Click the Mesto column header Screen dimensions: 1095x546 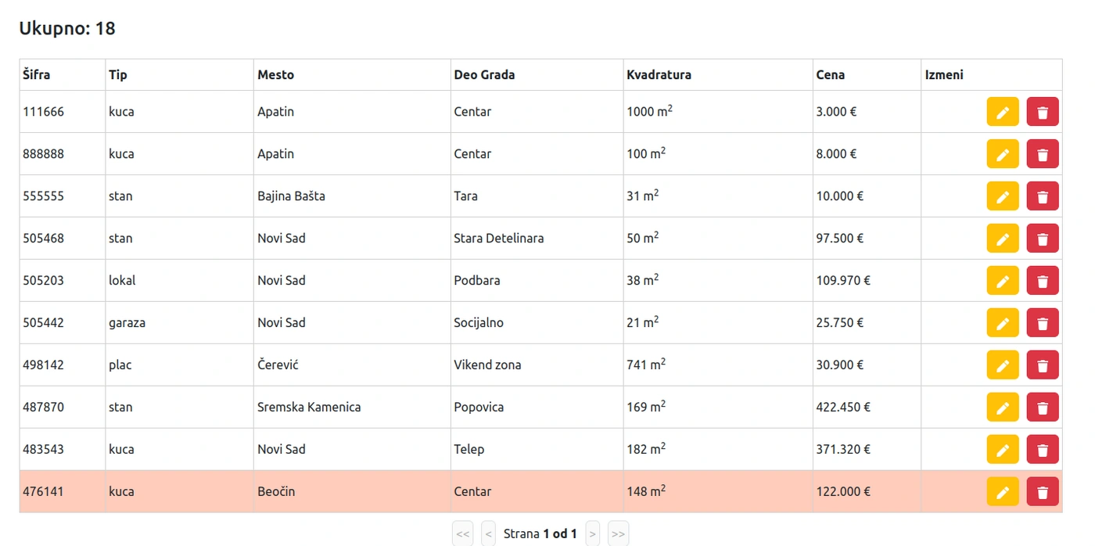(x=276, y=75)
